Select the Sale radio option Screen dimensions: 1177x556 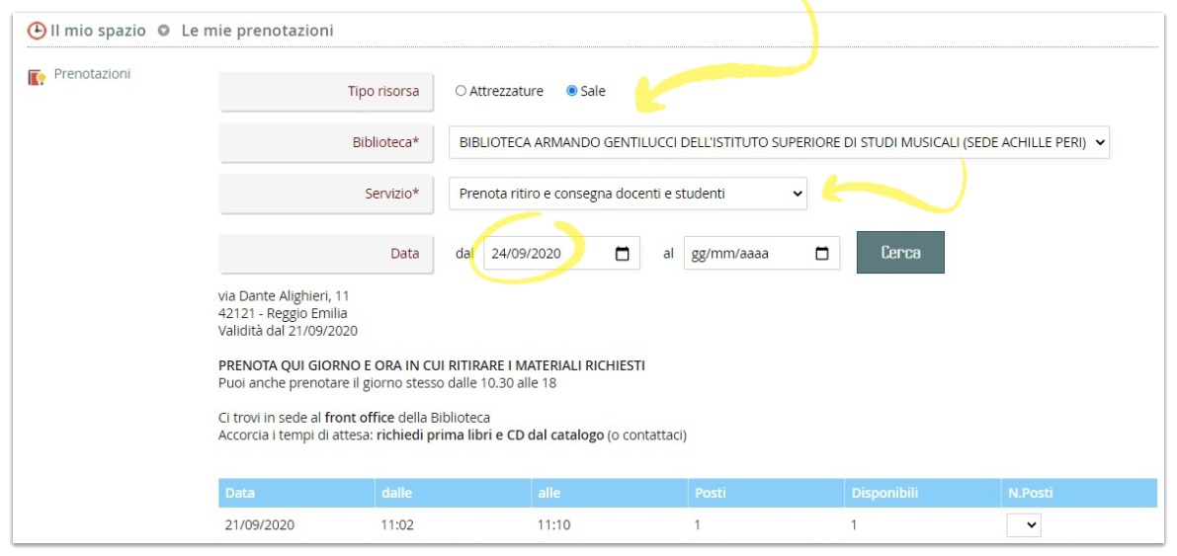571,91
